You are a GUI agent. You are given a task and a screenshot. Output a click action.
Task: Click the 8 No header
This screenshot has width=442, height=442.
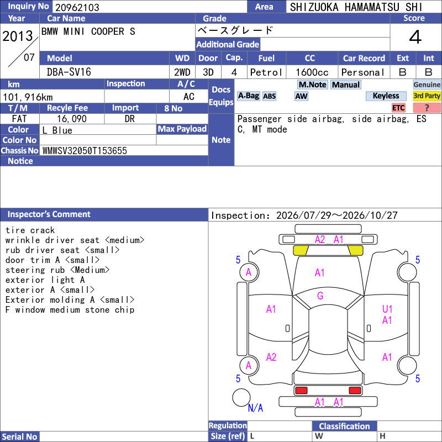pyautogui.click(x=173, y=108)
